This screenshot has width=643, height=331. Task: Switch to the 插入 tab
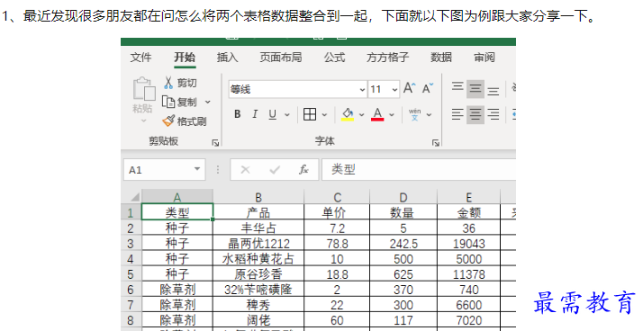point(228,58)
